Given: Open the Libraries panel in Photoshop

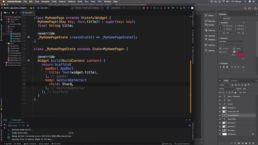Looking at the screenshot, I should pyautogui.click(x=210, y=50).
